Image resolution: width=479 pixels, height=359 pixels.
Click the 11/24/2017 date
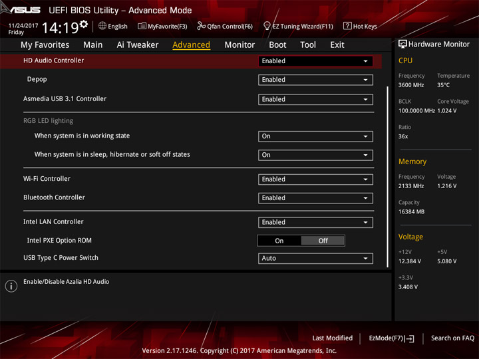coord(23,26)
